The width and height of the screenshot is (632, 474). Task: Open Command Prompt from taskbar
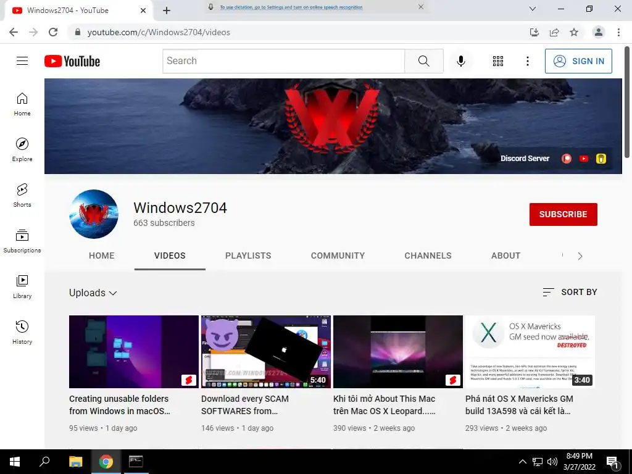(136, 462)
